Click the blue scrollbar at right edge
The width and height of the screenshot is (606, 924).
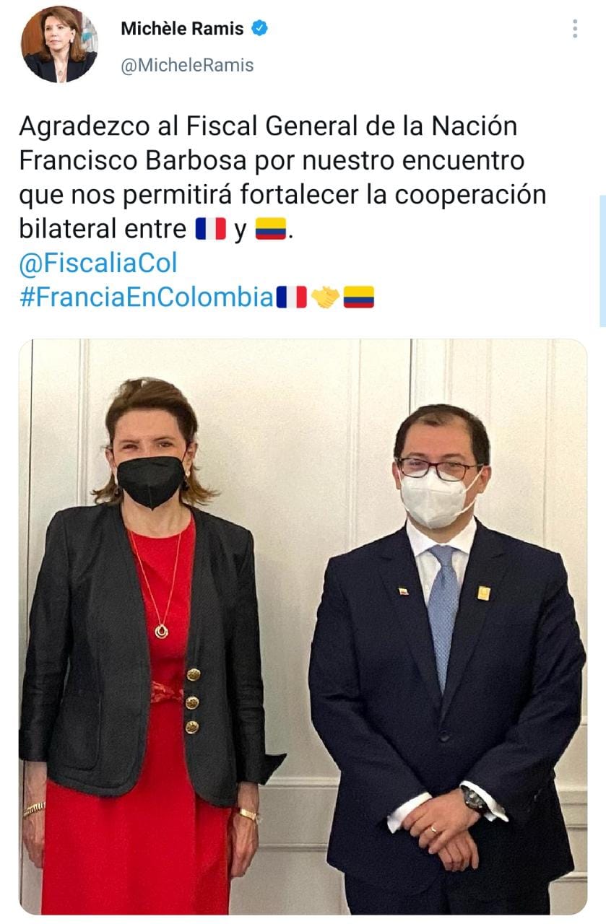click(x=602, y=261)
